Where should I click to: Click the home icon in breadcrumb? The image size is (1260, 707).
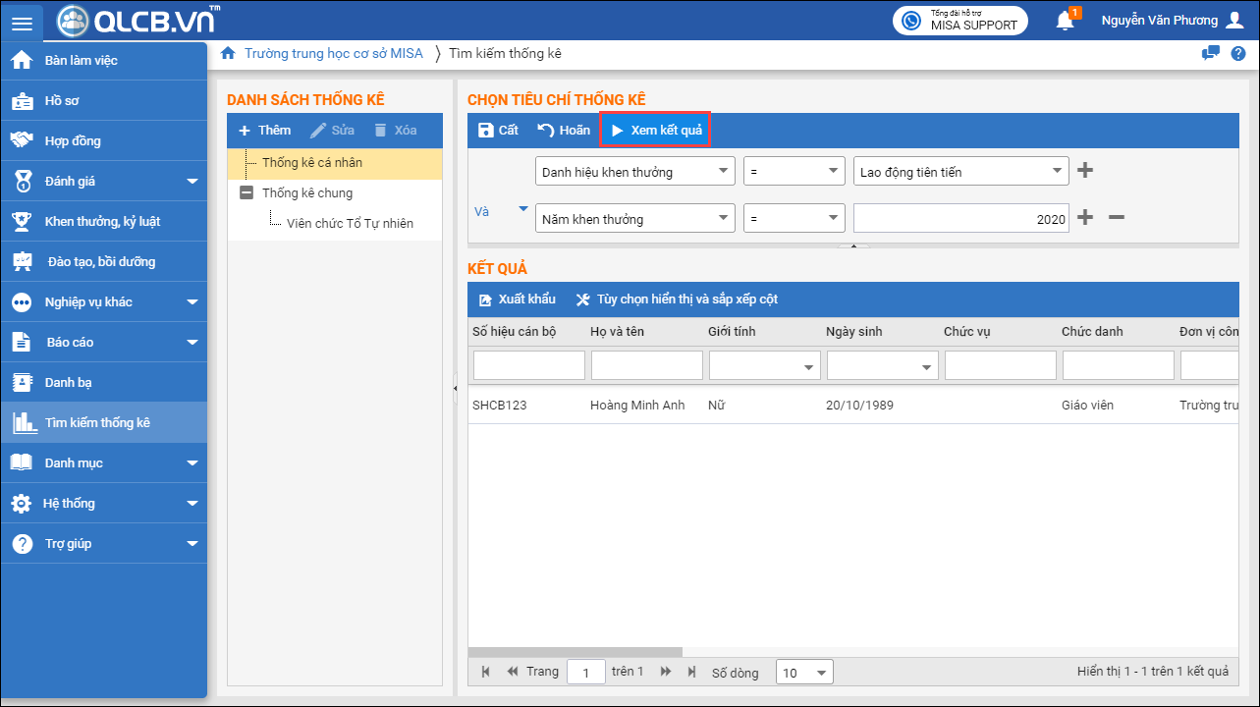(228, 54)
